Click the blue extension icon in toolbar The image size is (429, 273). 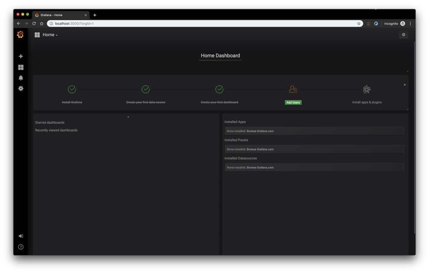376,23
